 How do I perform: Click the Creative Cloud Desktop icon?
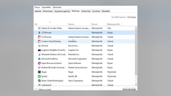click(x=39, y=41)
